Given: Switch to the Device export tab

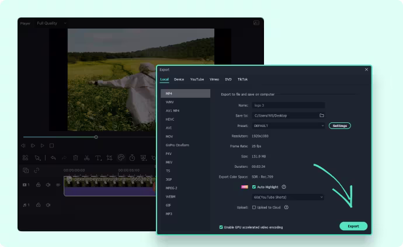Looking at the screenshot, I should (179, 79).
